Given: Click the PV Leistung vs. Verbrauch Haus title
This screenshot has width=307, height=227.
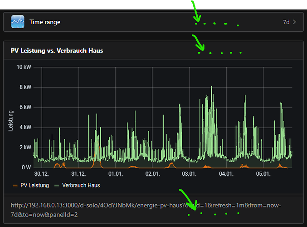Looking at the screenshot, I should [x=57, y=50].
